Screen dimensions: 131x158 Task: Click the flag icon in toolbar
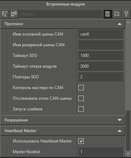(x=117, y=14)
